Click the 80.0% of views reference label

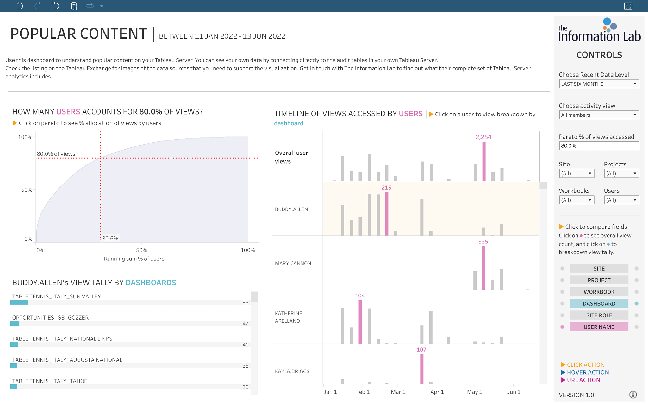(x=56, y=154)
